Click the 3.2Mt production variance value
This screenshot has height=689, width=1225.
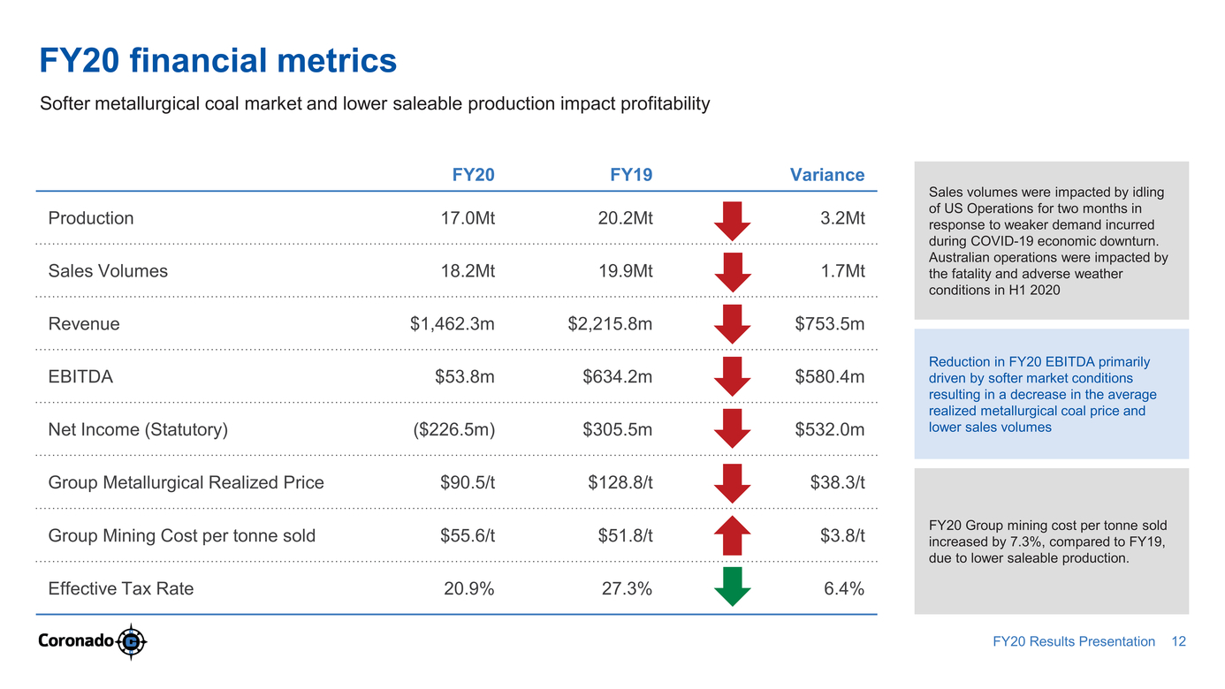(842, 218)
